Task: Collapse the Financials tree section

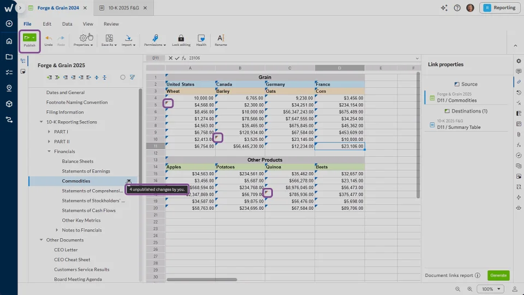Action: [x=49, y=151]
